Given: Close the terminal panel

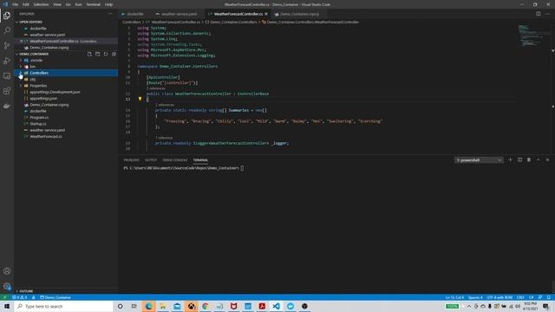Looking at the screenshot, I should (x=547, y=159).
